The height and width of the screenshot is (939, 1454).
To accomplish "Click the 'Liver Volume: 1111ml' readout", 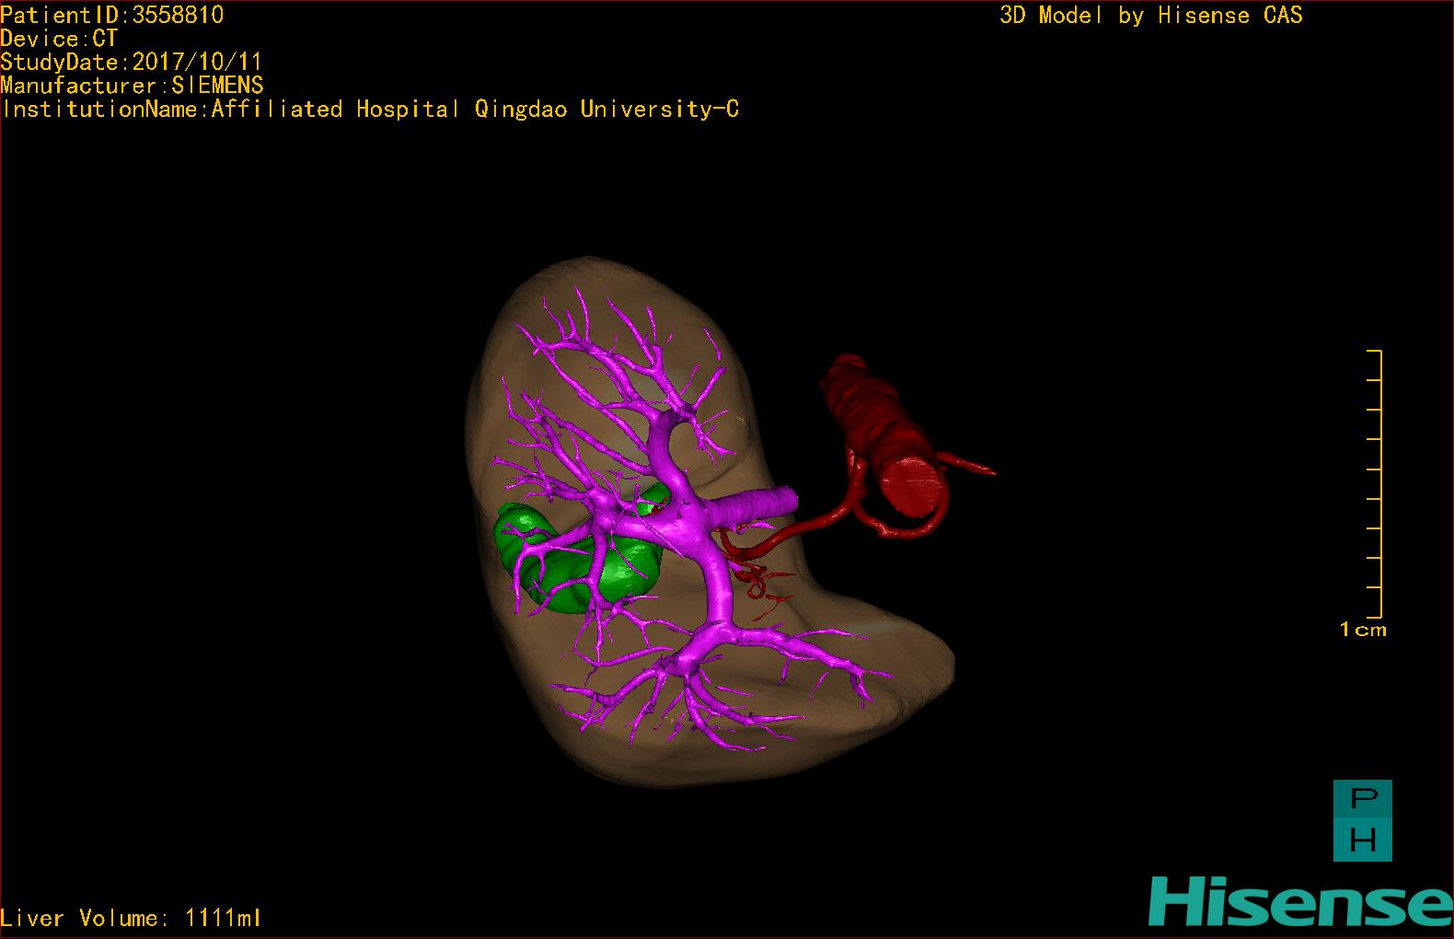I will [132, 918].
